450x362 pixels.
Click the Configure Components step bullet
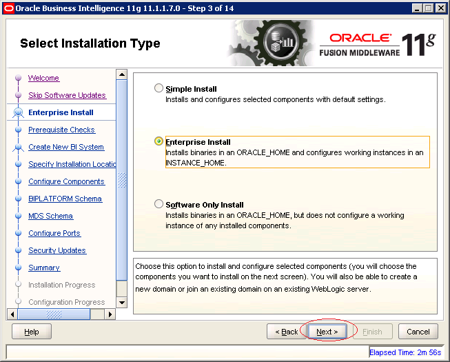19,181
